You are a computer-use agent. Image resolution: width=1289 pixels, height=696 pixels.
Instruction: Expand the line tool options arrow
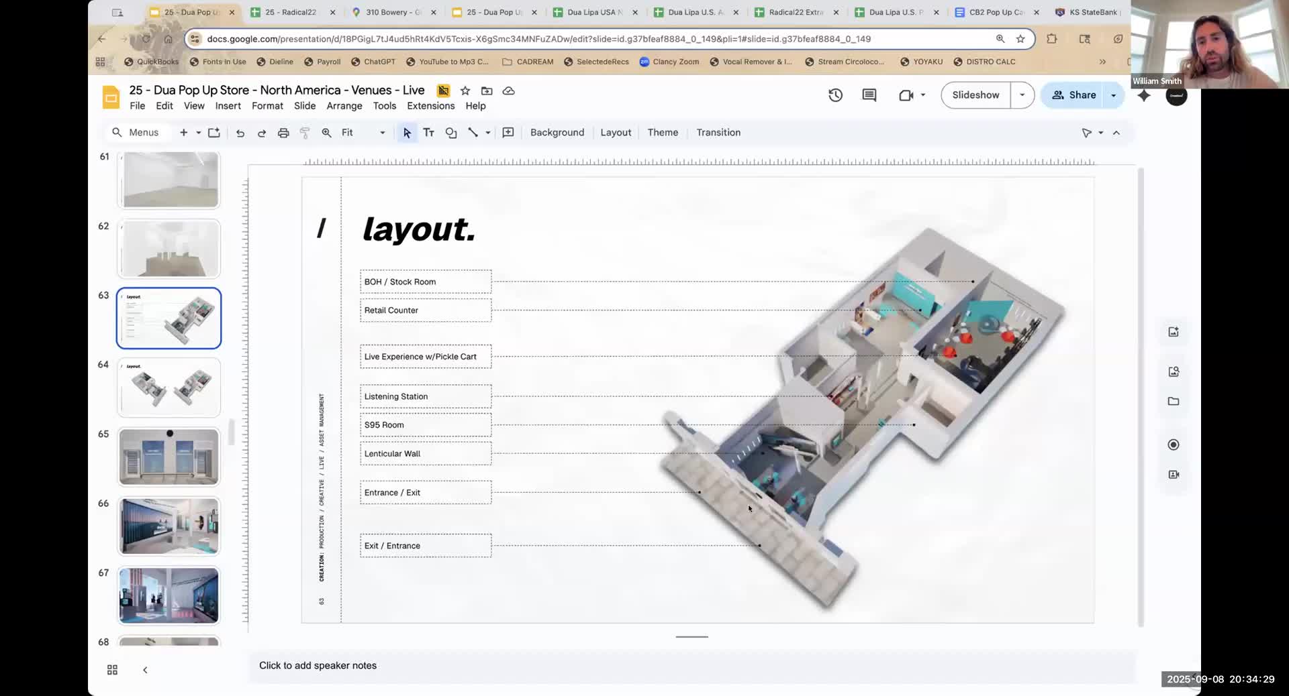tap(488, 133)
